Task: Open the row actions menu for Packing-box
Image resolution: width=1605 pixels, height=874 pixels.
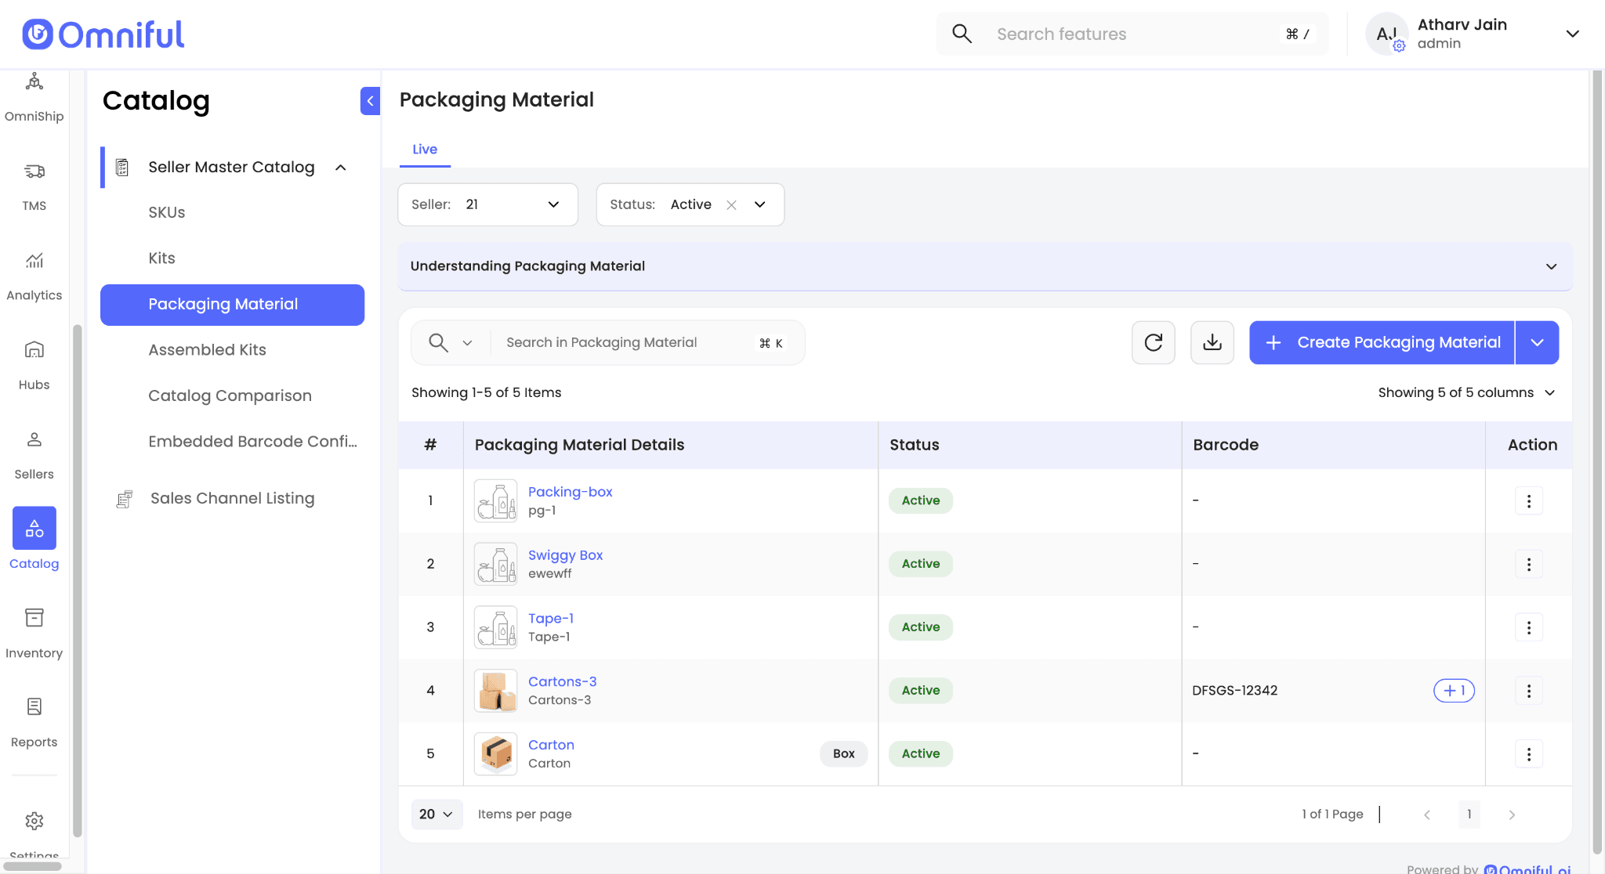Action: 1528,500
